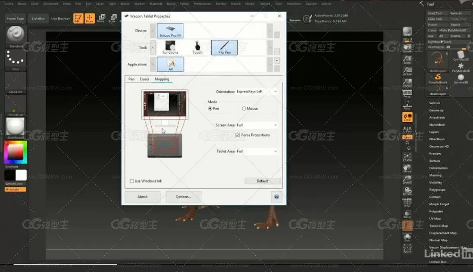The width and height of the screenshot is (473, 272).
Task: Open the SkinShade material sphere
Action: [16, 128]
